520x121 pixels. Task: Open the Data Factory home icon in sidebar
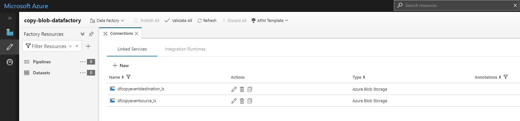pos(10,32)
